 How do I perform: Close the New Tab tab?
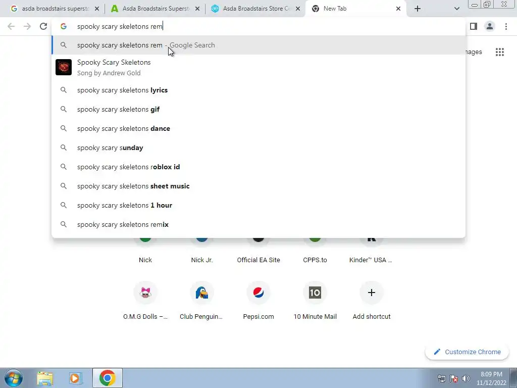[398, 9]
